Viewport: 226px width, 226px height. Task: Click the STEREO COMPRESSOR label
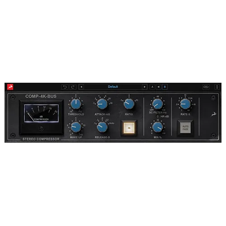point(41,139)
